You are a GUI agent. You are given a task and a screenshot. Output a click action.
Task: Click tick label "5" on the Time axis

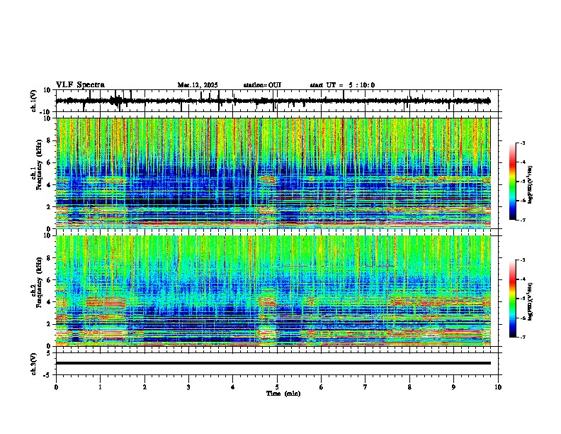[x=277, y=387]
